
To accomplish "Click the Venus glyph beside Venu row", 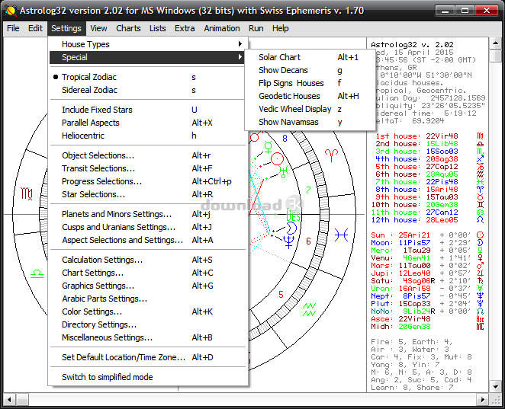I will (480, 258).
